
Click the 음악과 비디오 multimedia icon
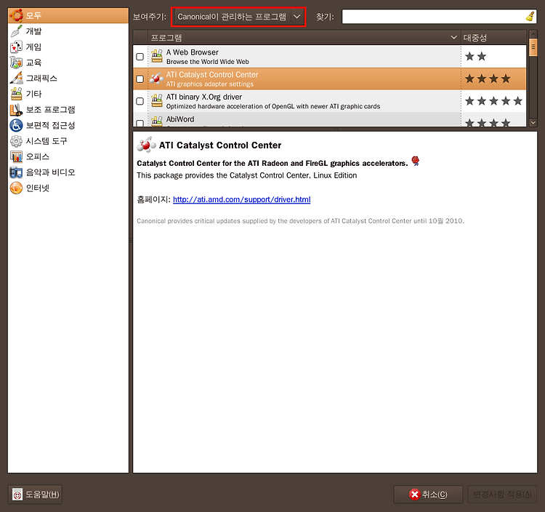click(16, 172)
